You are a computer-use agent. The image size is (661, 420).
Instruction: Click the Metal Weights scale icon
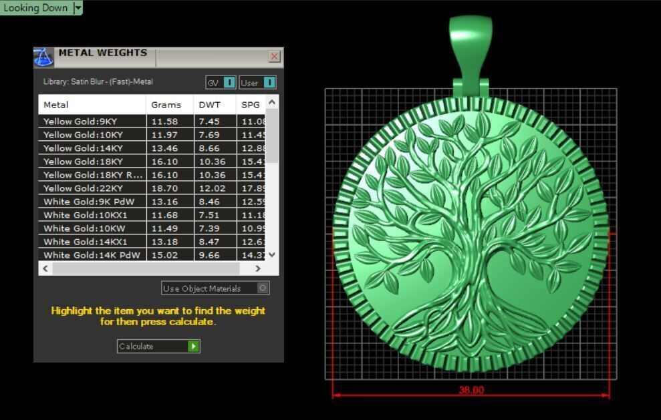(43, 57)
